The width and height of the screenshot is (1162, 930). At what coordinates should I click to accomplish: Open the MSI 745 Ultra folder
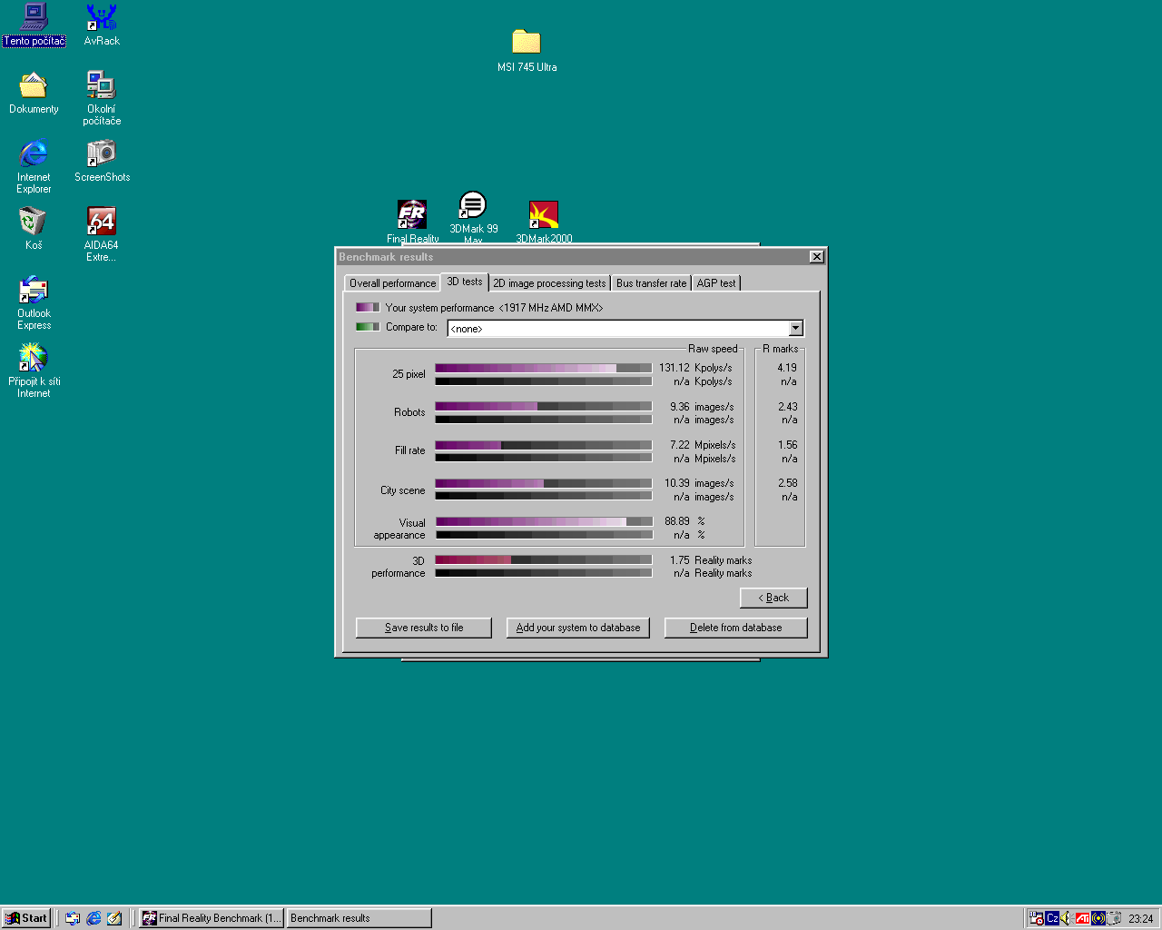coord(527,43)
